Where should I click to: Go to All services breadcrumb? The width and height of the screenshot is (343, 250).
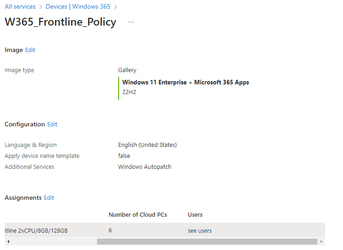tap(20, 6)
